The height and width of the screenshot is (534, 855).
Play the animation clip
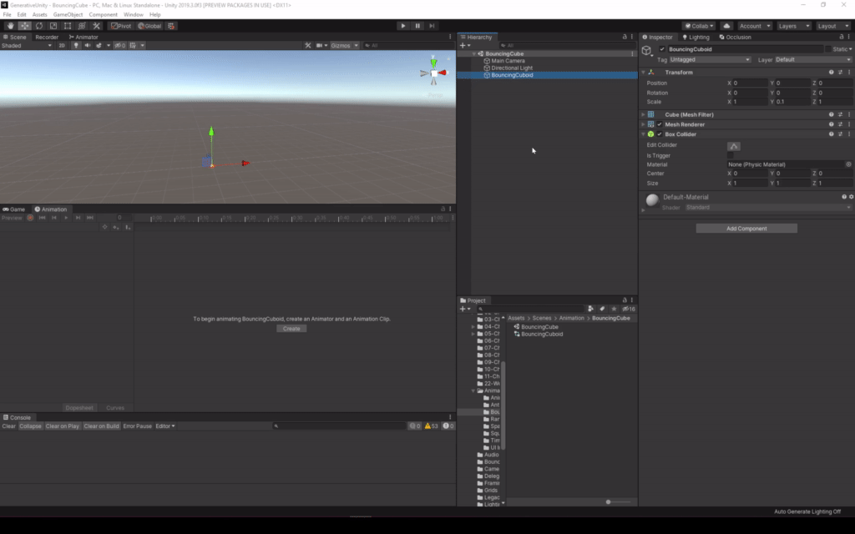[66, 218]
